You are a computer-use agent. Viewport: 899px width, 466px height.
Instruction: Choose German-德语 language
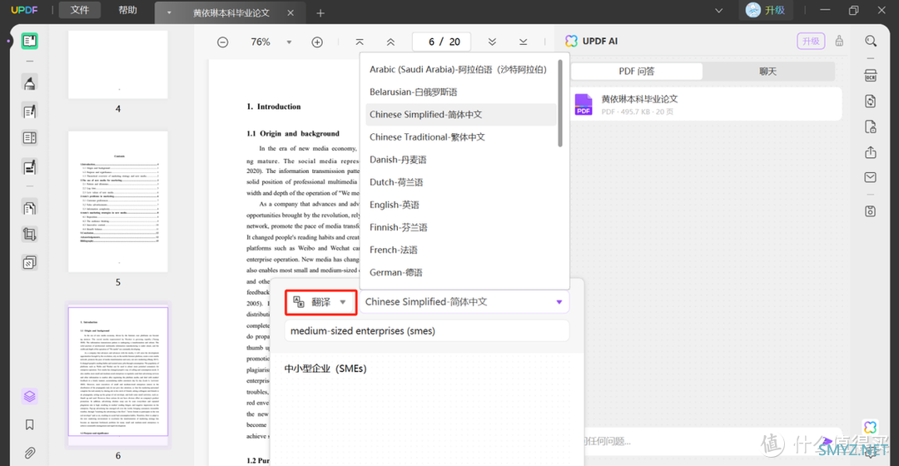coord(460,272)
